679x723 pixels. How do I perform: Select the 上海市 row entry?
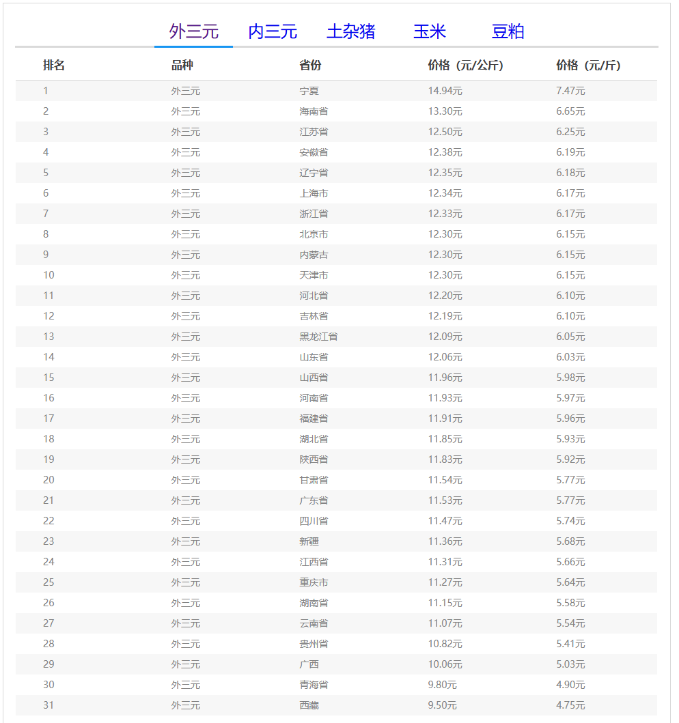(x=314, y=193)
